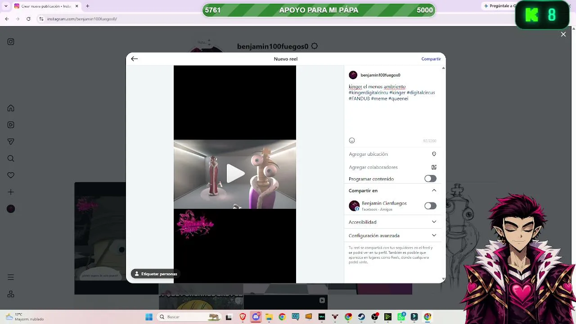Open the emoji picker for the caption
The image size is (576, 324).
click(352, 140)
